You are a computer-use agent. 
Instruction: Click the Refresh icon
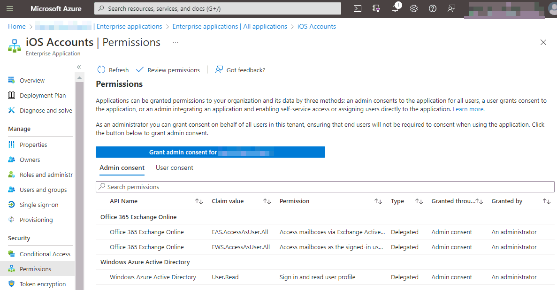click(101, 69)
